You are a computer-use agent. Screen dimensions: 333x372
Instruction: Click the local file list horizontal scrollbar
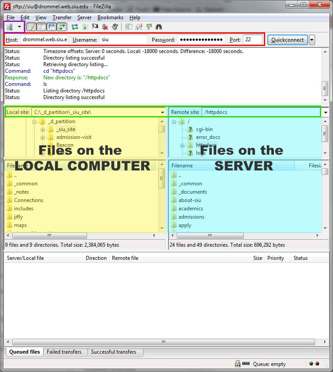[50, 236]
